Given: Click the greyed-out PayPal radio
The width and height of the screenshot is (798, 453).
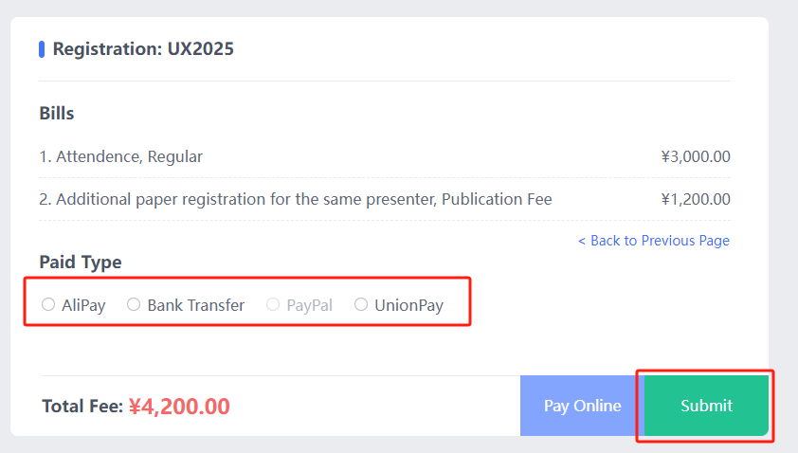Looking at the screenshot, I should coord(273,304).
